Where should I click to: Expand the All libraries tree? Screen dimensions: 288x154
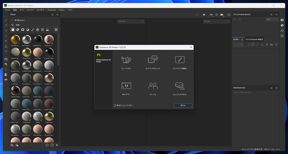(x=12, y=20)
